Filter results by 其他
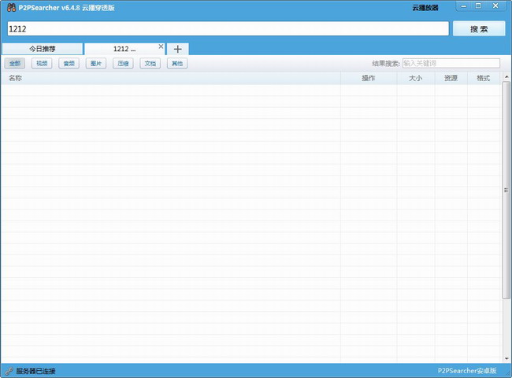 tap(177, 63)
